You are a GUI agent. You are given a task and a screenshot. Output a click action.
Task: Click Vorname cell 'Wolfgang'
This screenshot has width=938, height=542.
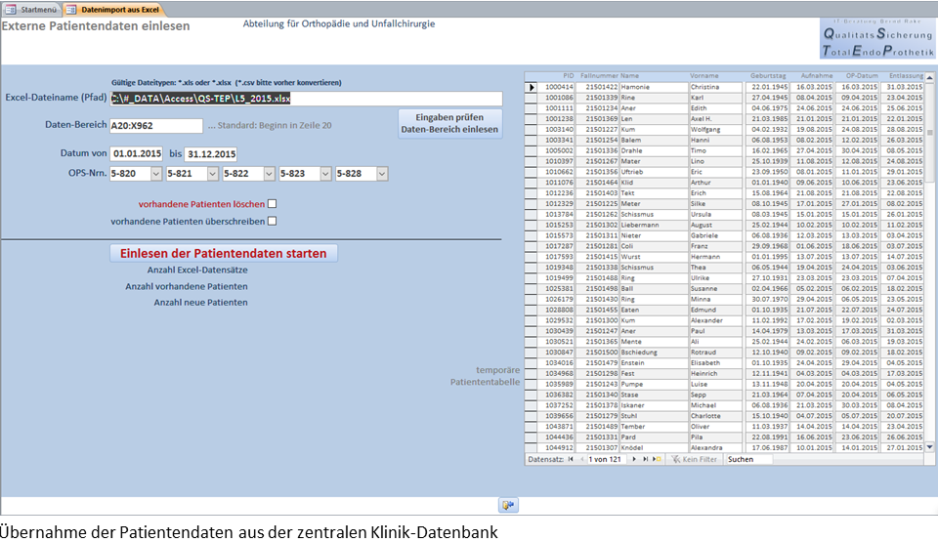(715, 129)
